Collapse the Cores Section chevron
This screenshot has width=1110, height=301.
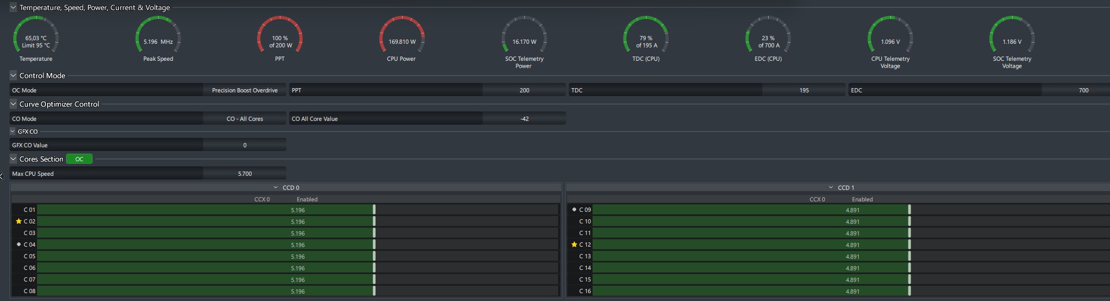point(13,159)
